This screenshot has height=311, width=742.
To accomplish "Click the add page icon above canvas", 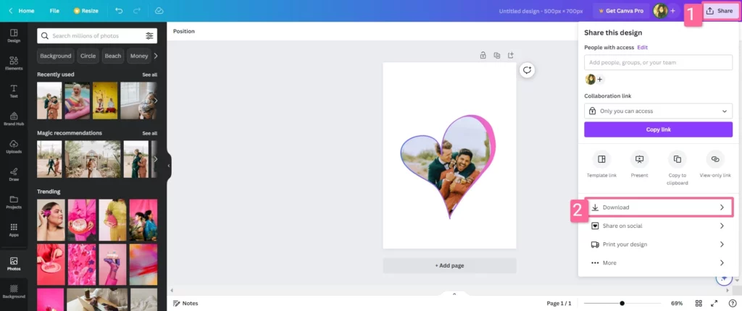I will click(511, 55).
